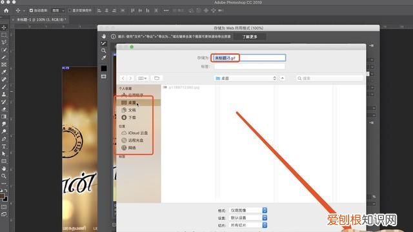Viewport: 413px width, 232px height.
Task: Open the 设置 dropdown 默认设置
Action: (248, 218)
